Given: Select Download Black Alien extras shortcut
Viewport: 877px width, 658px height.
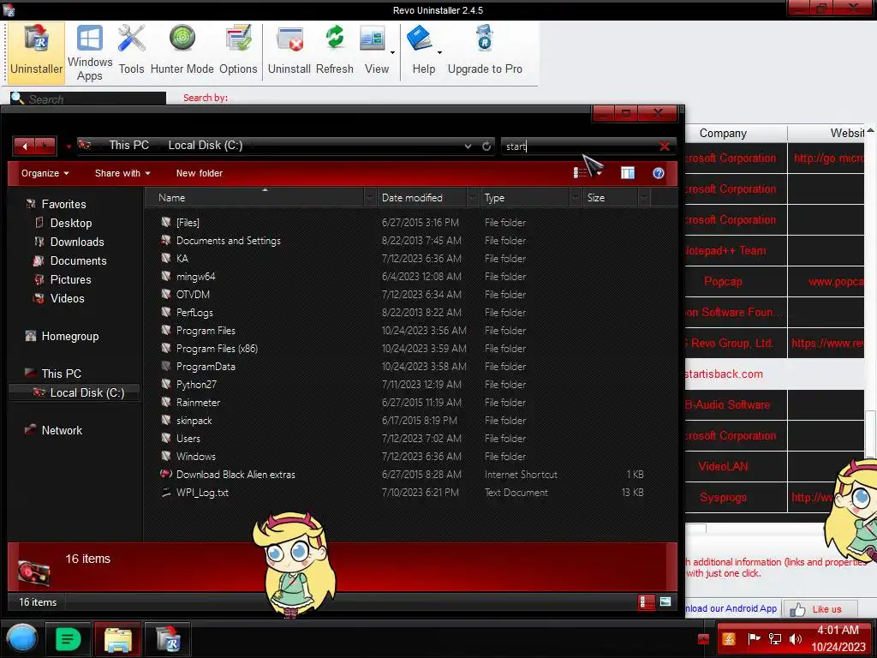Looking at the screenshot, I should [x=236, y=475].
